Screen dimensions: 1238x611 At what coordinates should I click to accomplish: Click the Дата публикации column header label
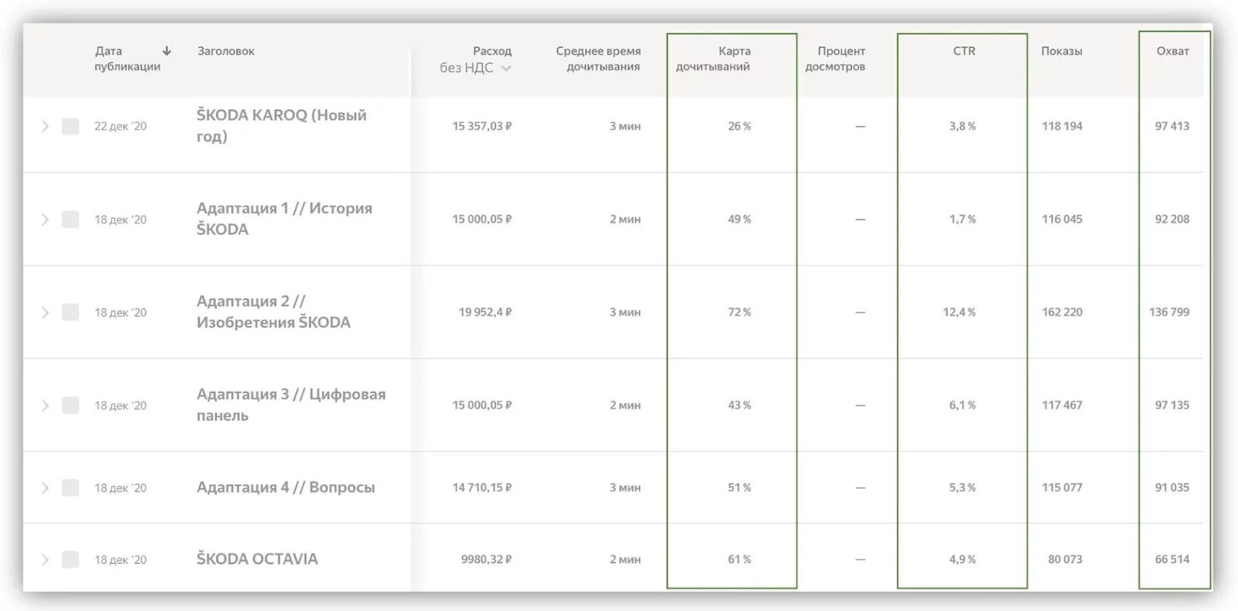(127, 59)
